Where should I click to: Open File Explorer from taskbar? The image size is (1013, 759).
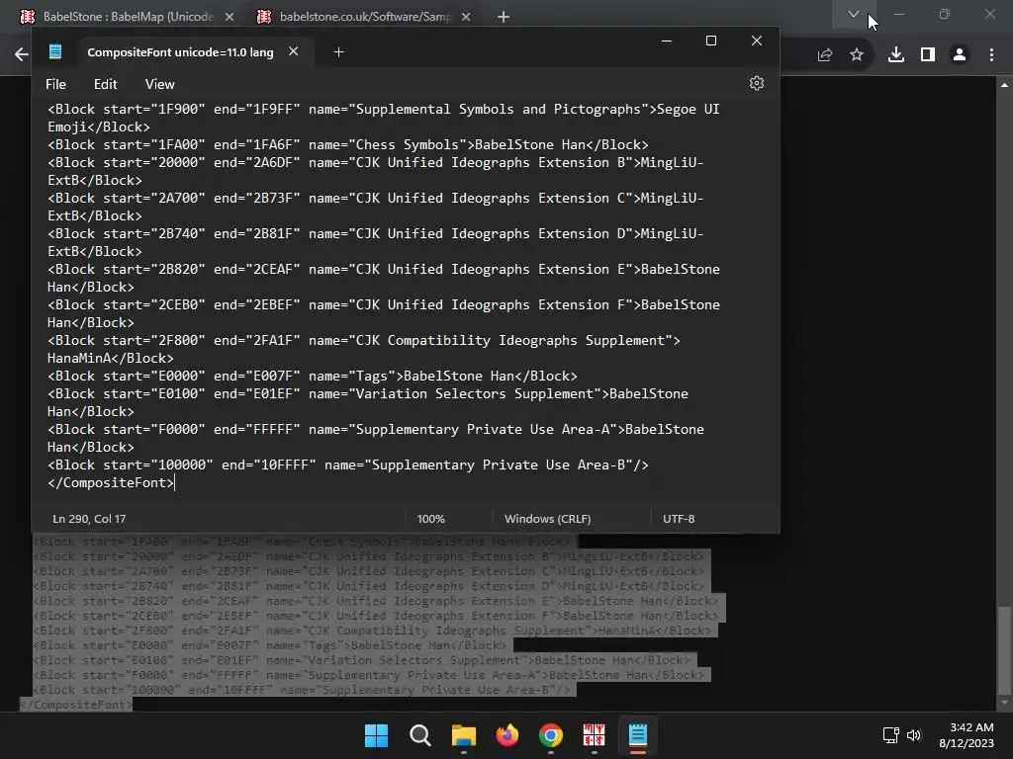point(464,735)
